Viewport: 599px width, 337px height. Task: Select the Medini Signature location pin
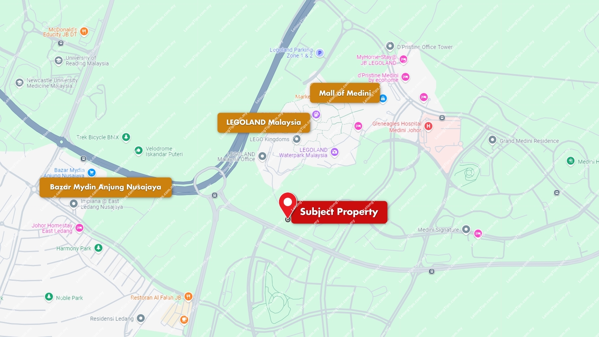pos(466,229)
